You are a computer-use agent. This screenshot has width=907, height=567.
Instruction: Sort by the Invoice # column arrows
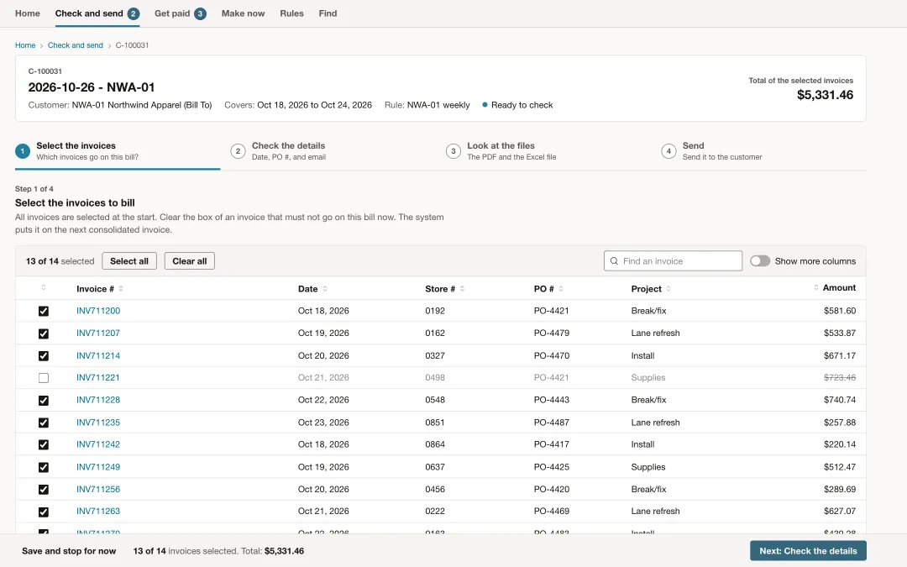121,289
